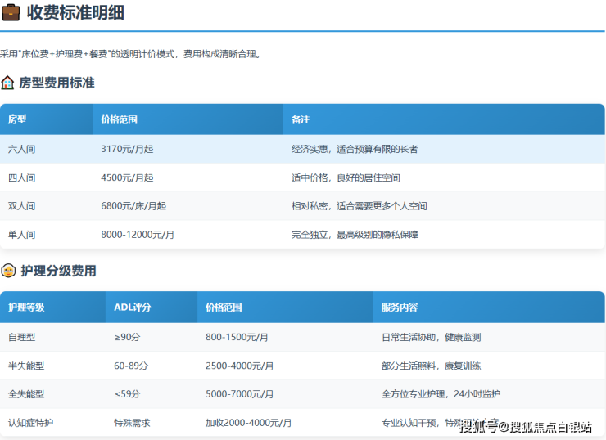Select the 全失能型 care level row
Viewport: 606px width, 440px height.
point(26,394)
